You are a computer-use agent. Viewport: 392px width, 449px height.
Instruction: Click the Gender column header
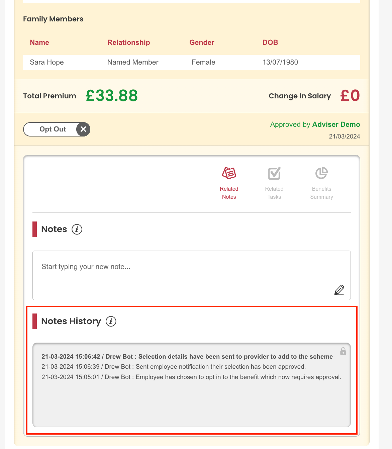coord(202,42)
